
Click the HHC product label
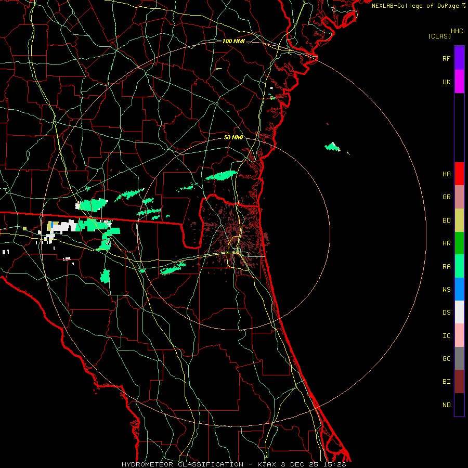457,31
